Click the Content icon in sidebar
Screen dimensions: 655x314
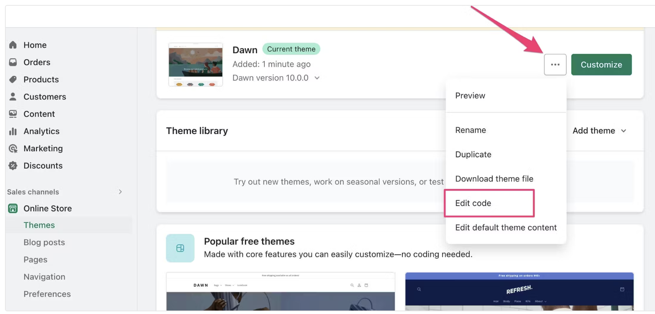[13, 114]
